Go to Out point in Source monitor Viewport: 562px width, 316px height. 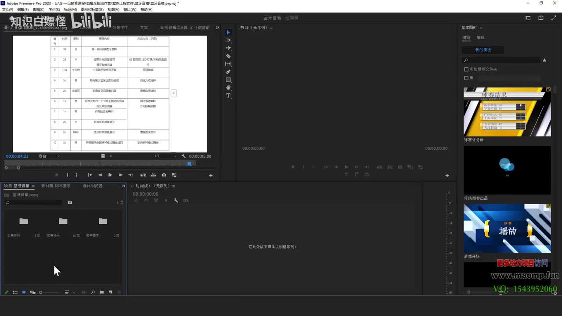pos(130,175)
